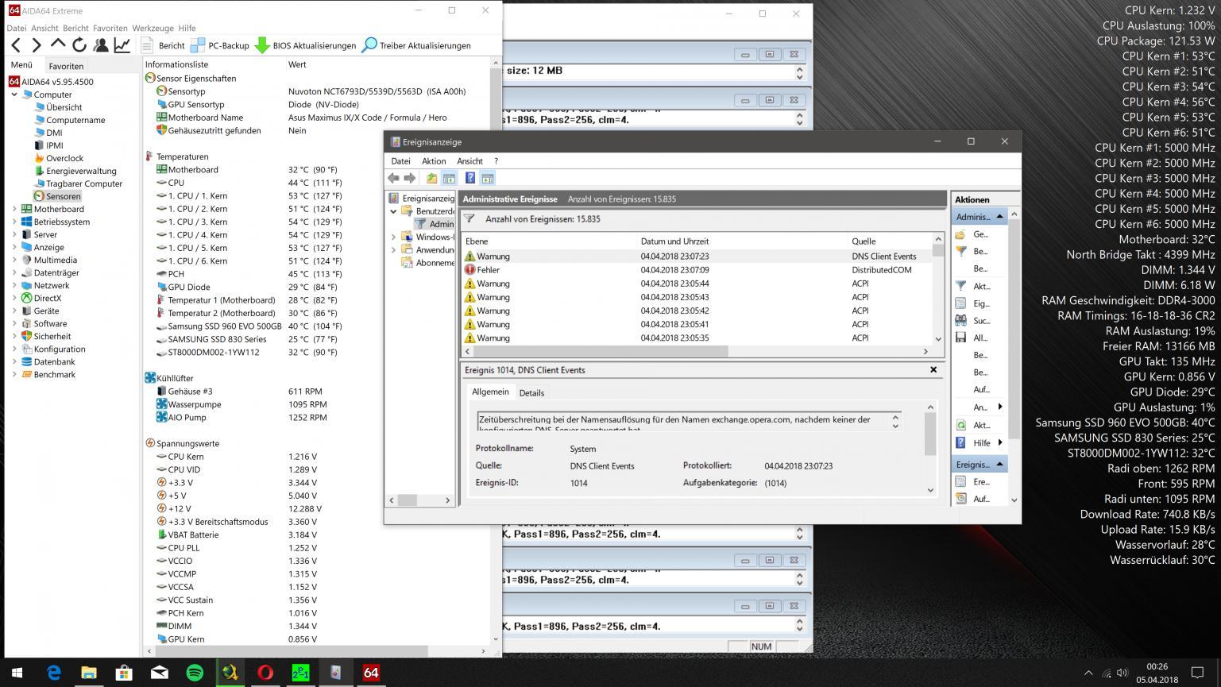The width and height of the screenshot is (1221, 687).
Task: Click the AIDA64 forward navigation arrow
Action: (x=37, y=45)
